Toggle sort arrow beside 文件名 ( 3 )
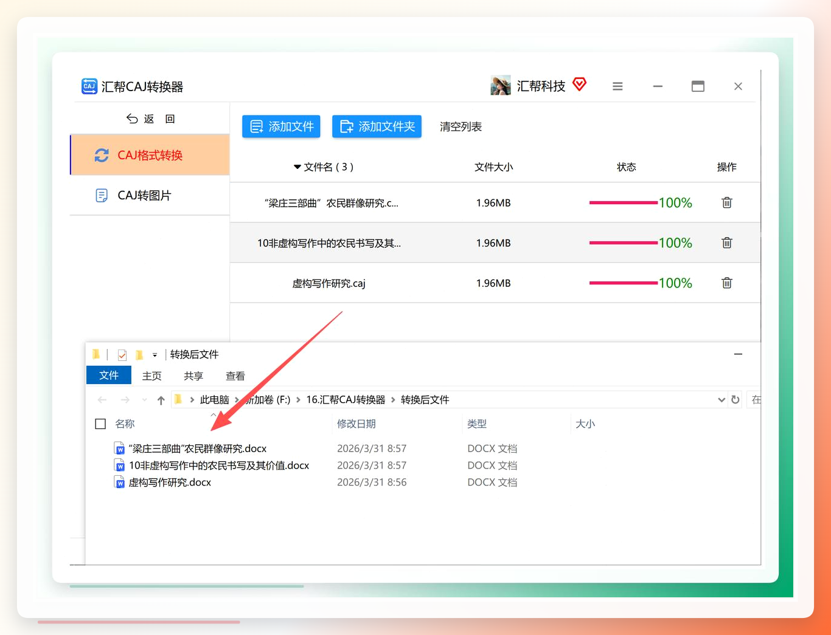 [x=297, y=167]
